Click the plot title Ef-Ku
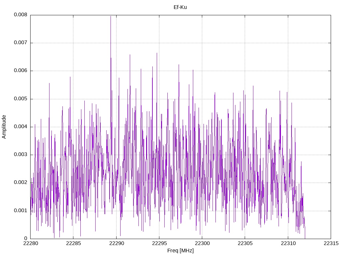 click(180, 7)
